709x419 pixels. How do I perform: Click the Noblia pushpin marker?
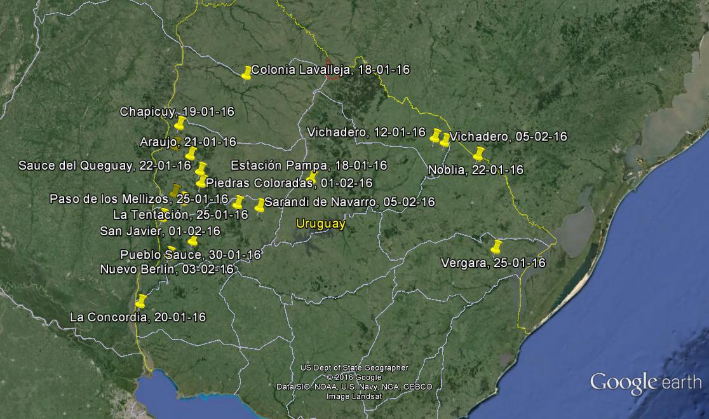478,153
